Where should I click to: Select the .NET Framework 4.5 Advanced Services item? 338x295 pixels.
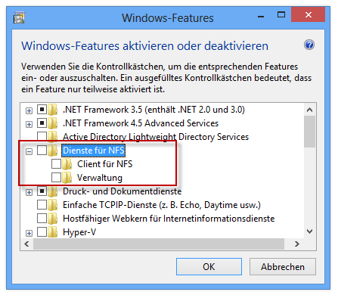tap(141, 123)
